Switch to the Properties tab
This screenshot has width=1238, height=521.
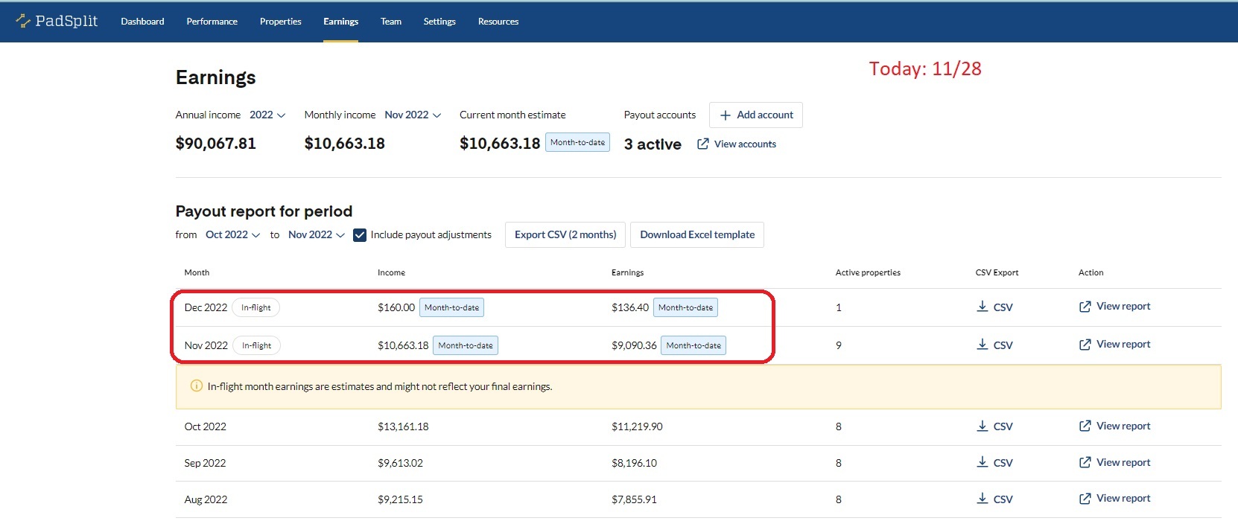280,22
